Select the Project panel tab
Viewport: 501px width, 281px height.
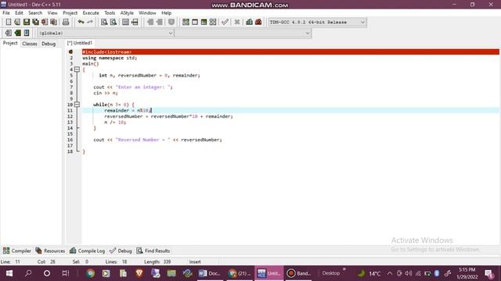tap(10, 43)
